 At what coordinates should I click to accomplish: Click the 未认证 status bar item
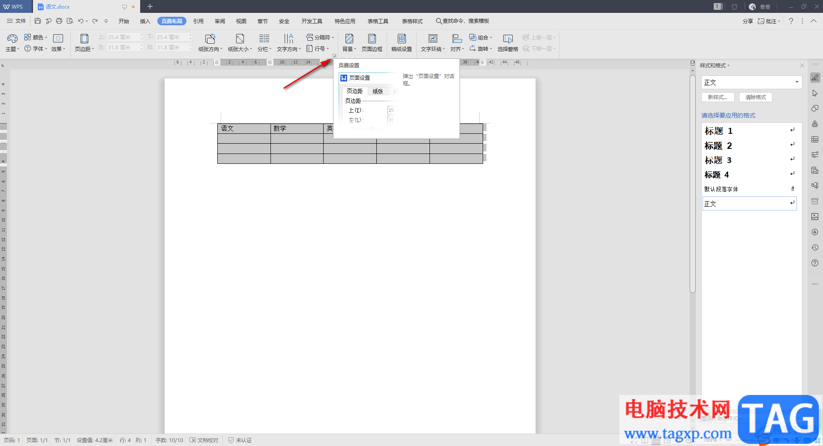click(x=240, y=440)
